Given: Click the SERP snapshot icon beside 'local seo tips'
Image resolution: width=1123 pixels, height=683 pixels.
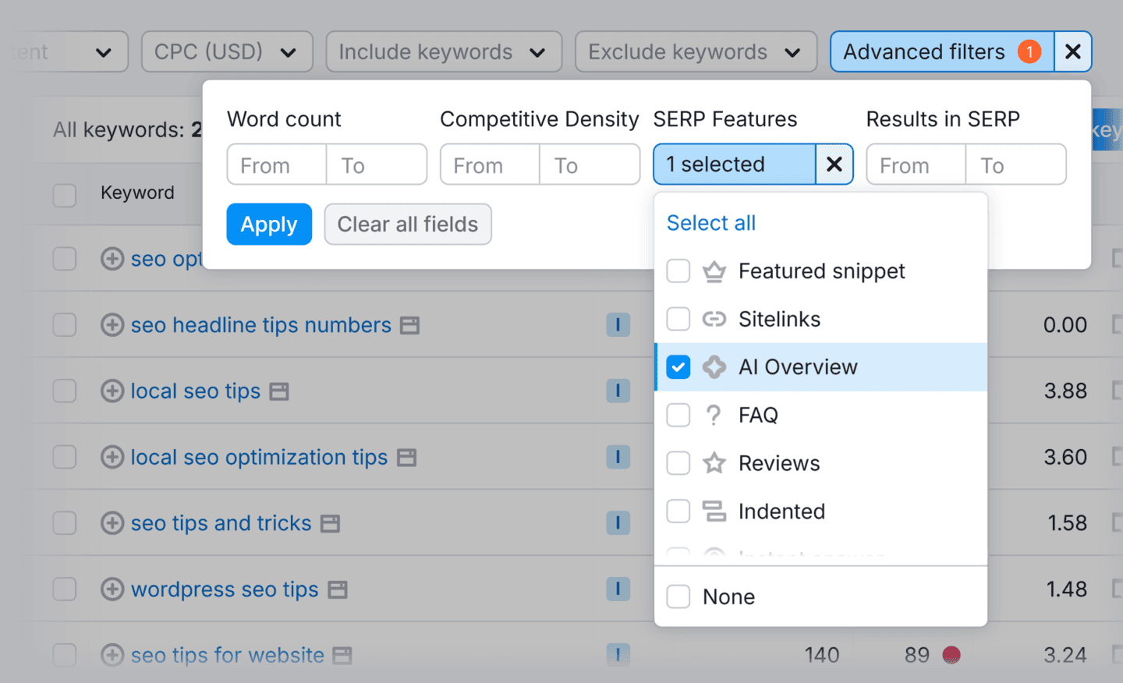Looking at the screenshot, I should 279,391.
